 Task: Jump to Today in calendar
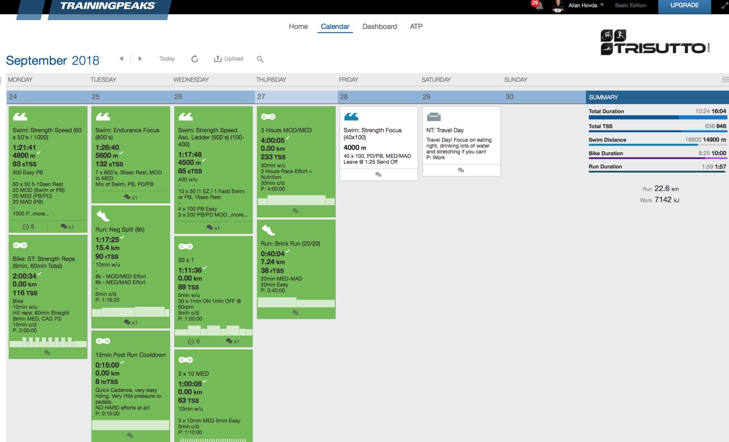coord(167,59)
